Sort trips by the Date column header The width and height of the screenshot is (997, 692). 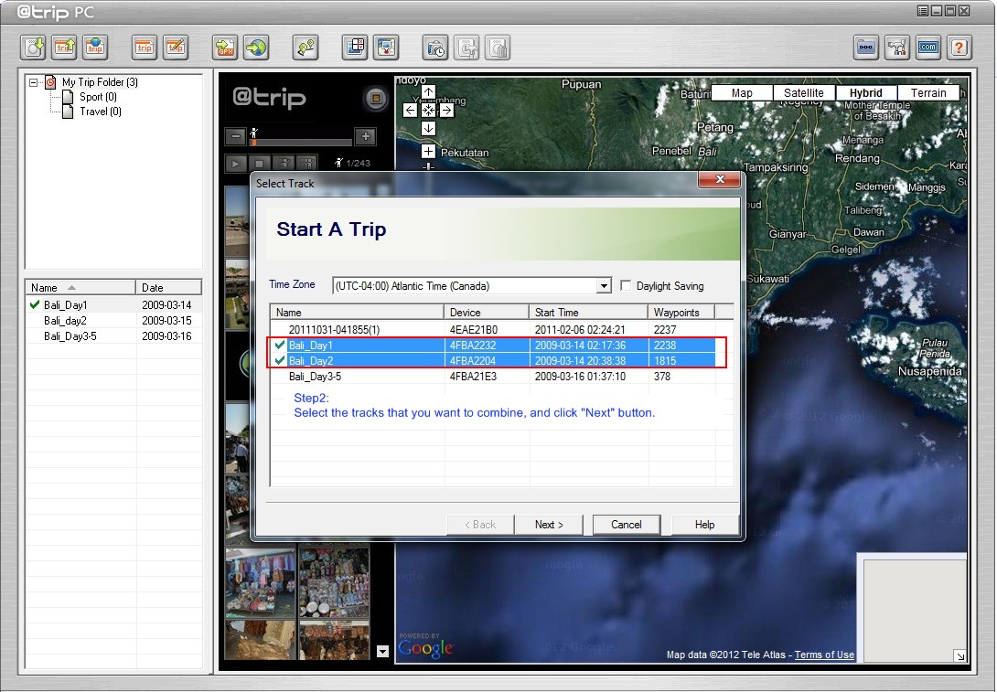168,287
